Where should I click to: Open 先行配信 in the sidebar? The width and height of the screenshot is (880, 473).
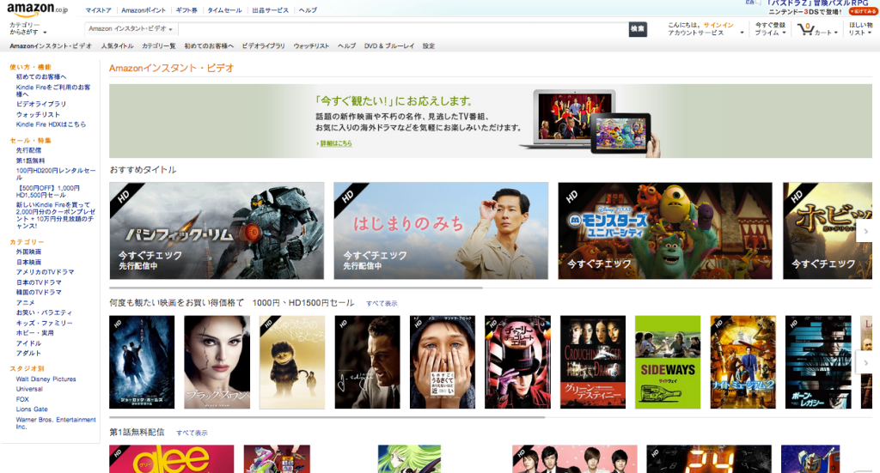28,150
